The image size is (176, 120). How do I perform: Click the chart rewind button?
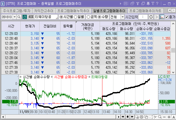coord(123,117)
